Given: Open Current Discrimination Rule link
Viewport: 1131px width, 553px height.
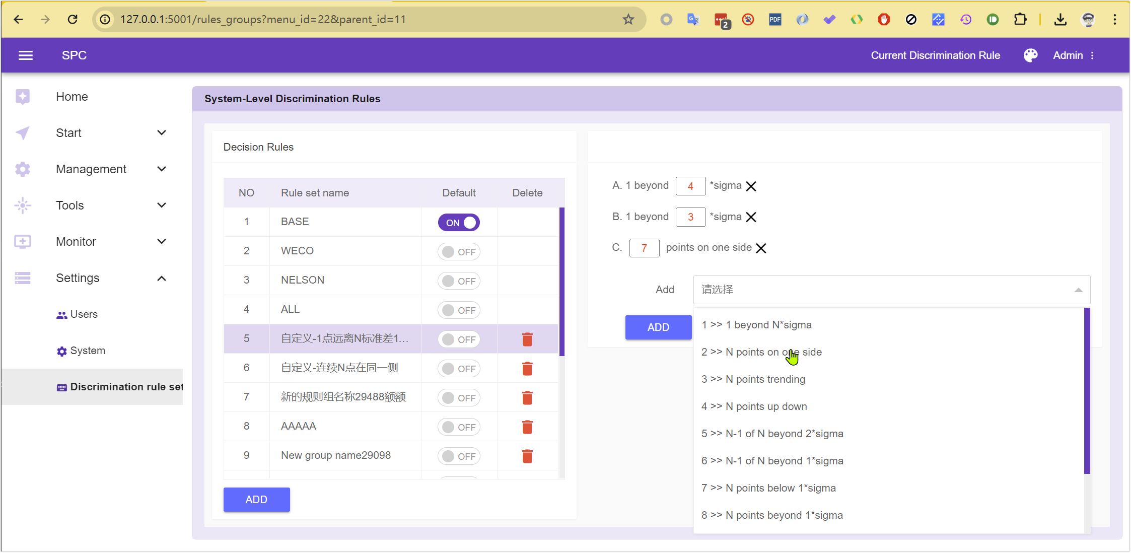Looking at the screenshot, I should [x=935, y=55].
